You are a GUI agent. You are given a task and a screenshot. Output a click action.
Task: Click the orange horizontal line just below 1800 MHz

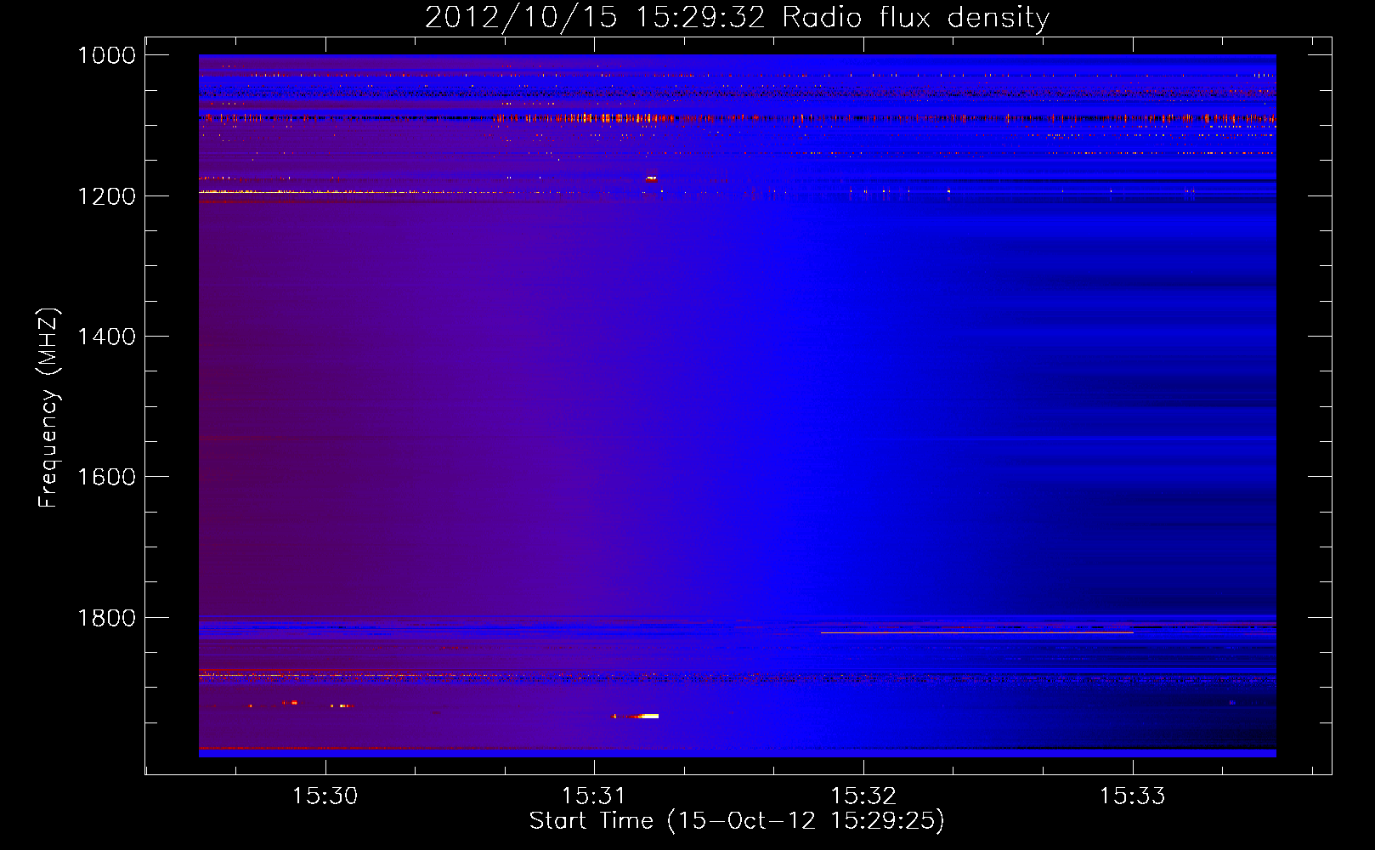point(977,632)
